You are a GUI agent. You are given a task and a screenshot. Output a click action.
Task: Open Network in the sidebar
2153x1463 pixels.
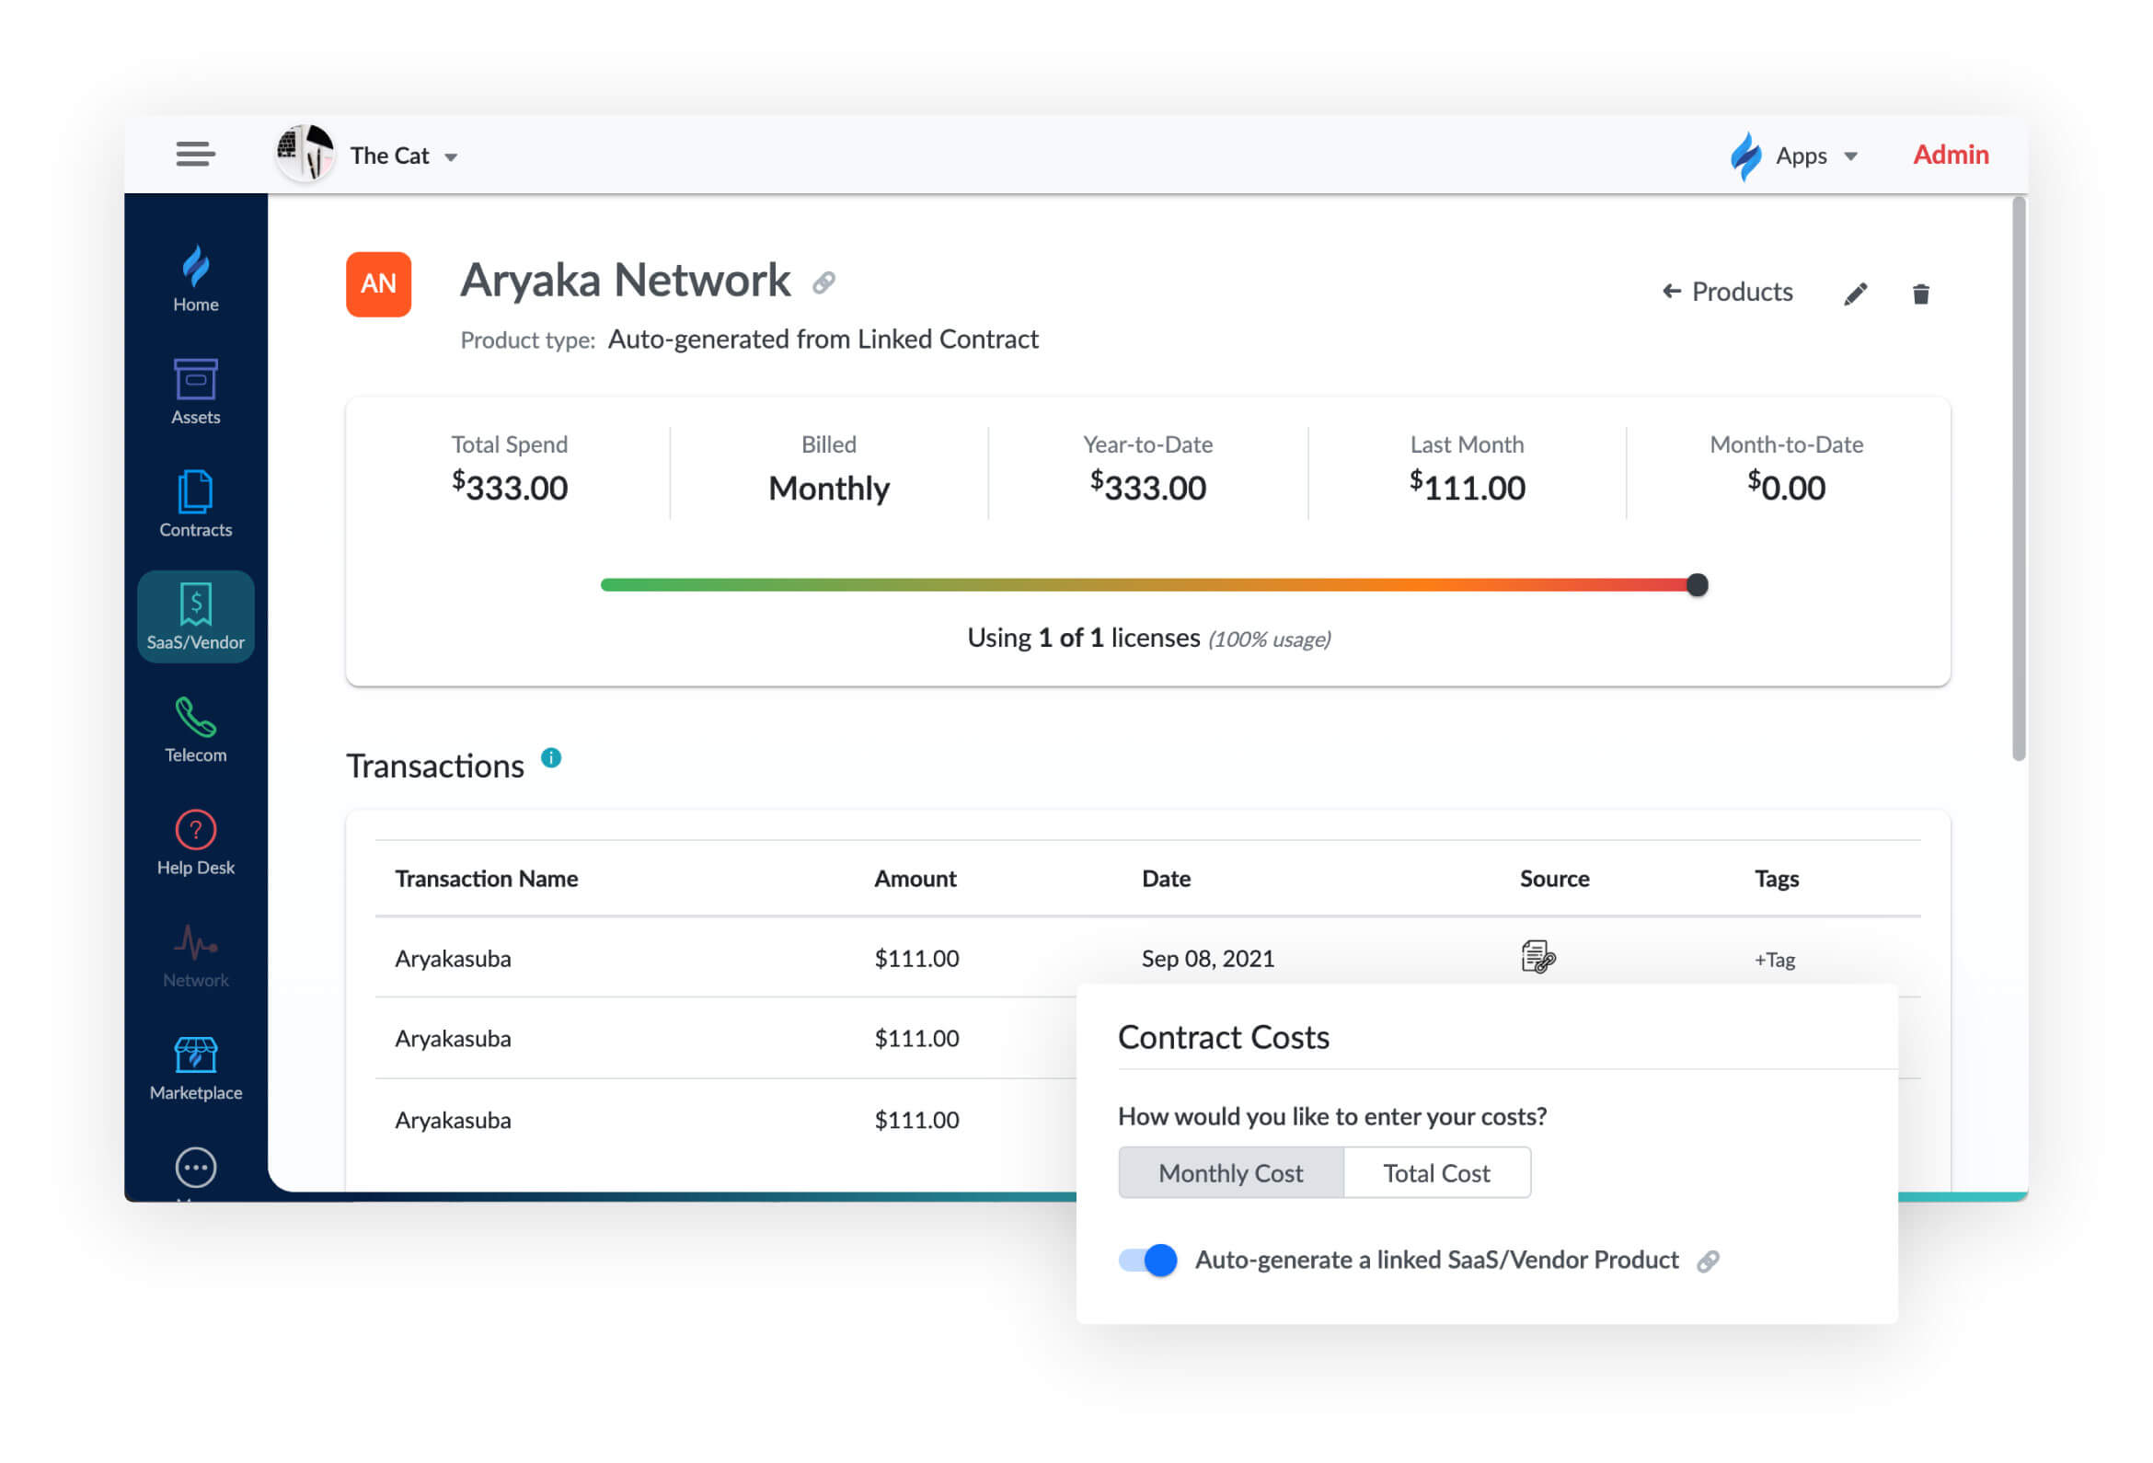coord(195,955)
